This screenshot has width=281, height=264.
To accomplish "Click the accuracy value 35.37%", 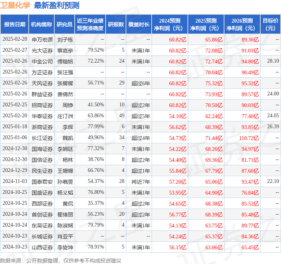I will 96,203.
